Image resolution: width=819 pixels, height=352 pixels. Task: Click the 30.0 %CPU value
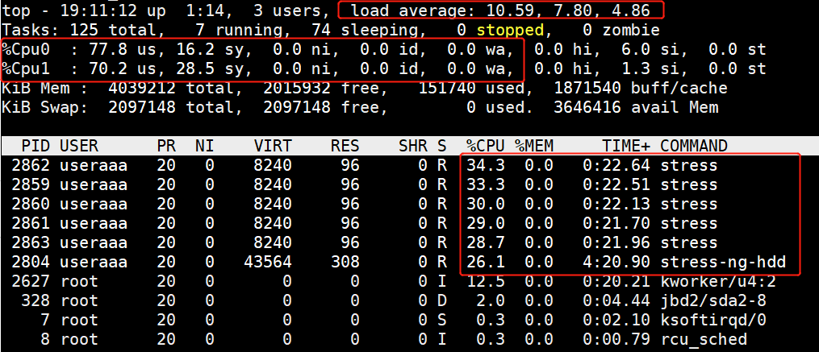click(x=485, y=204)
